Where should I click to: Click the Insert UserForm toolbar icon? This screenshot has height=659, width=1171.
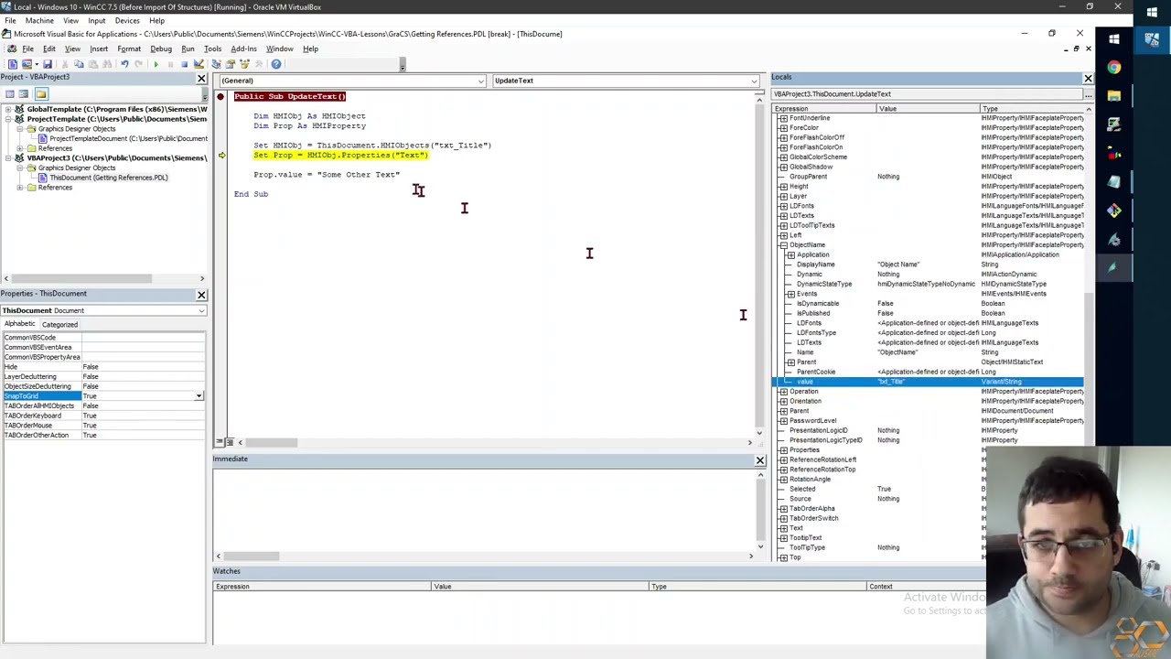pos(27,64)
